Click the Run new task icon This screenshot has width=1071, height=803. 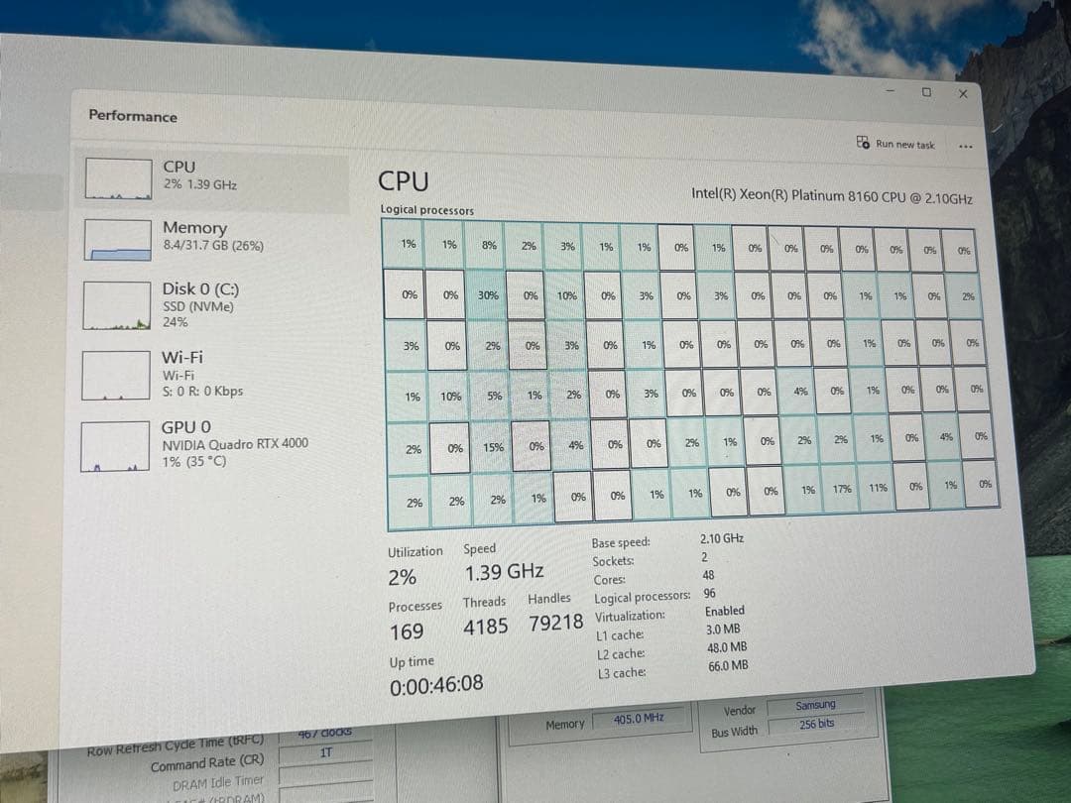864,144
